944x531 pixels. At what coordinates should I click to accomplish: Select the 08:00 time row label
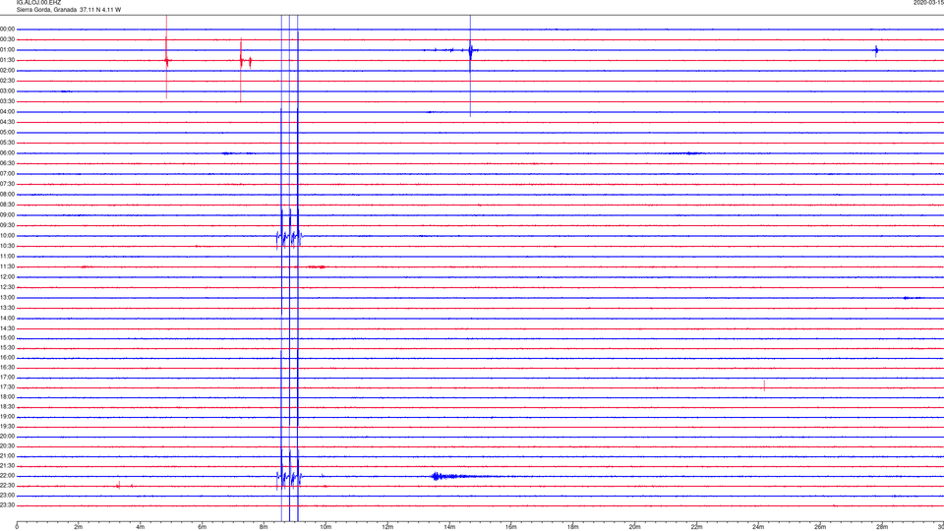click(8, 195)
